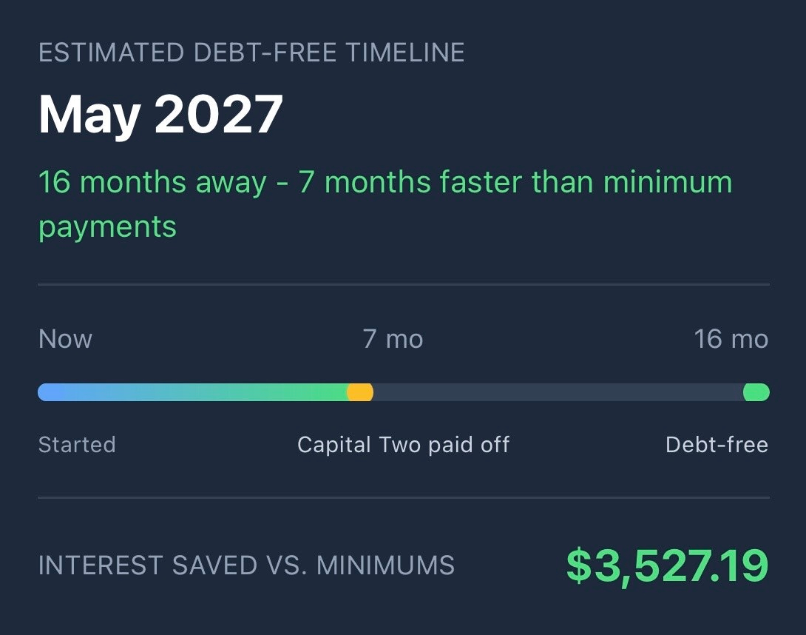Click the divider line above interest saved
The image size is (806, 635).
pyautogui.click(x=403, y=497)
